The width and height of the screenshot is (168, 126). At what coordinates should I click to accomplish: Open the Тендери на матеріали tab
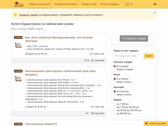pos(40,4)
